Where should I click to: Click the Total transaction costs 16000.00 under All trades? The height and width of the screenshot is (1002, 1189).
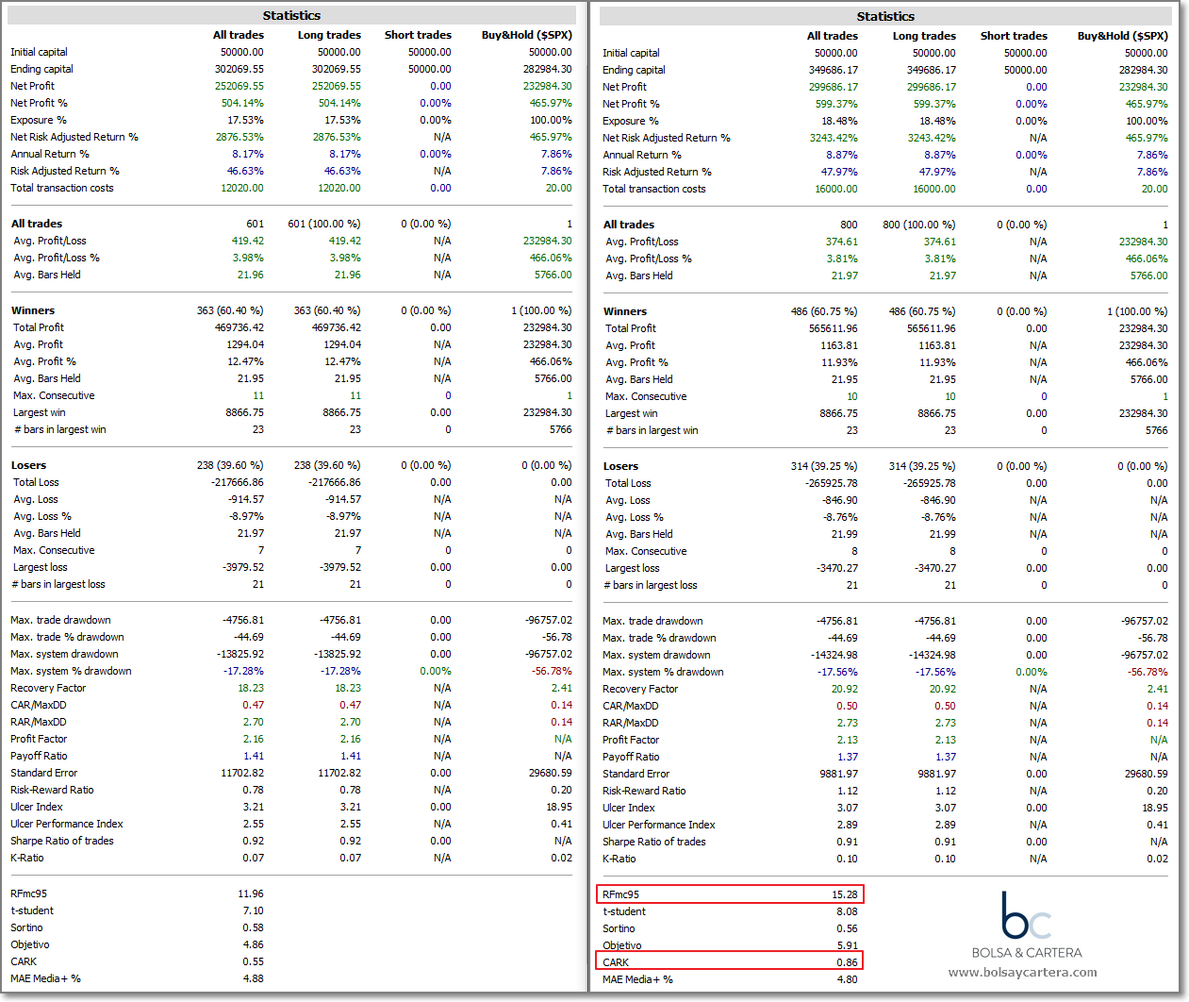[x=837, y=189]
